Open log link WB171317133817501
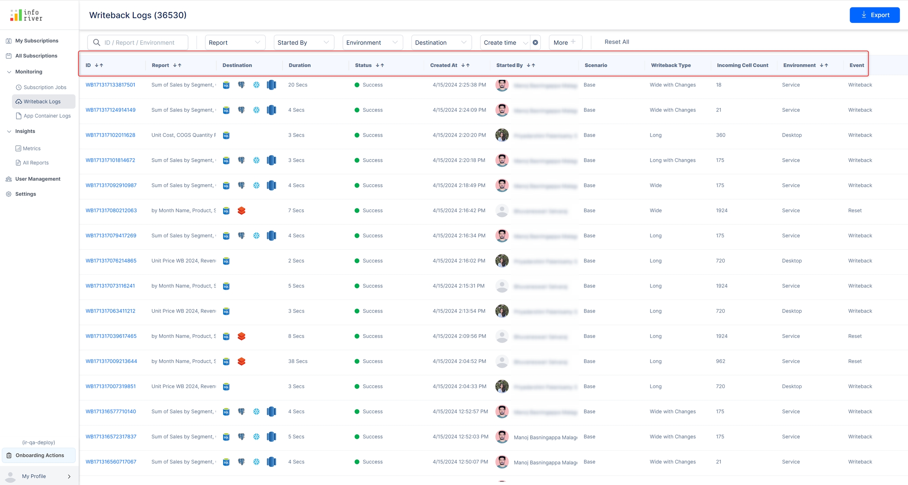 click(110, 85)
